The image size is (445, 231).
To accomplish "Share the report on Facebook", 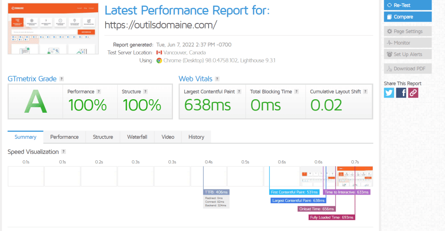I will [x=401, y=93].
